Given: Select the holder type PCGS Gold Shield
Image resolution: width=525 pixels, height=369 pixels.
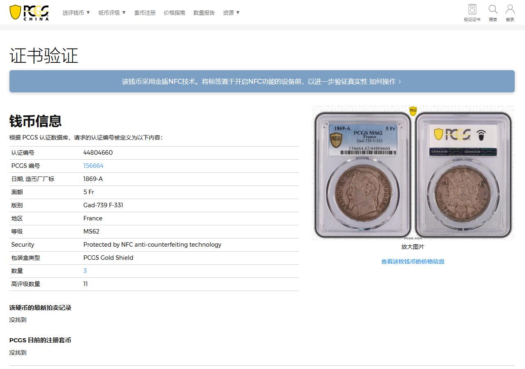Looking at the screenshot, I should [108, 258].
